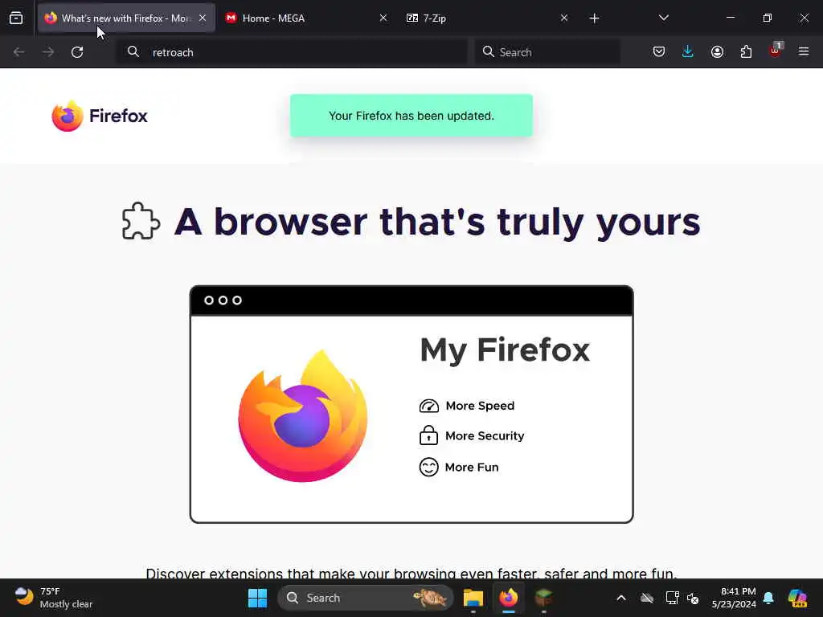The image size is (823, 617).
Task: Click the magnifier icon in address bar
Action: (133, 51)
